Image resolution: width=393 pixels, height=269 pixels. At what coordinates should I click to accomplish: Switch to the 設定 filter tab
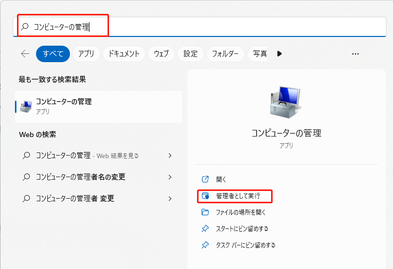click(x=190, y=54)
